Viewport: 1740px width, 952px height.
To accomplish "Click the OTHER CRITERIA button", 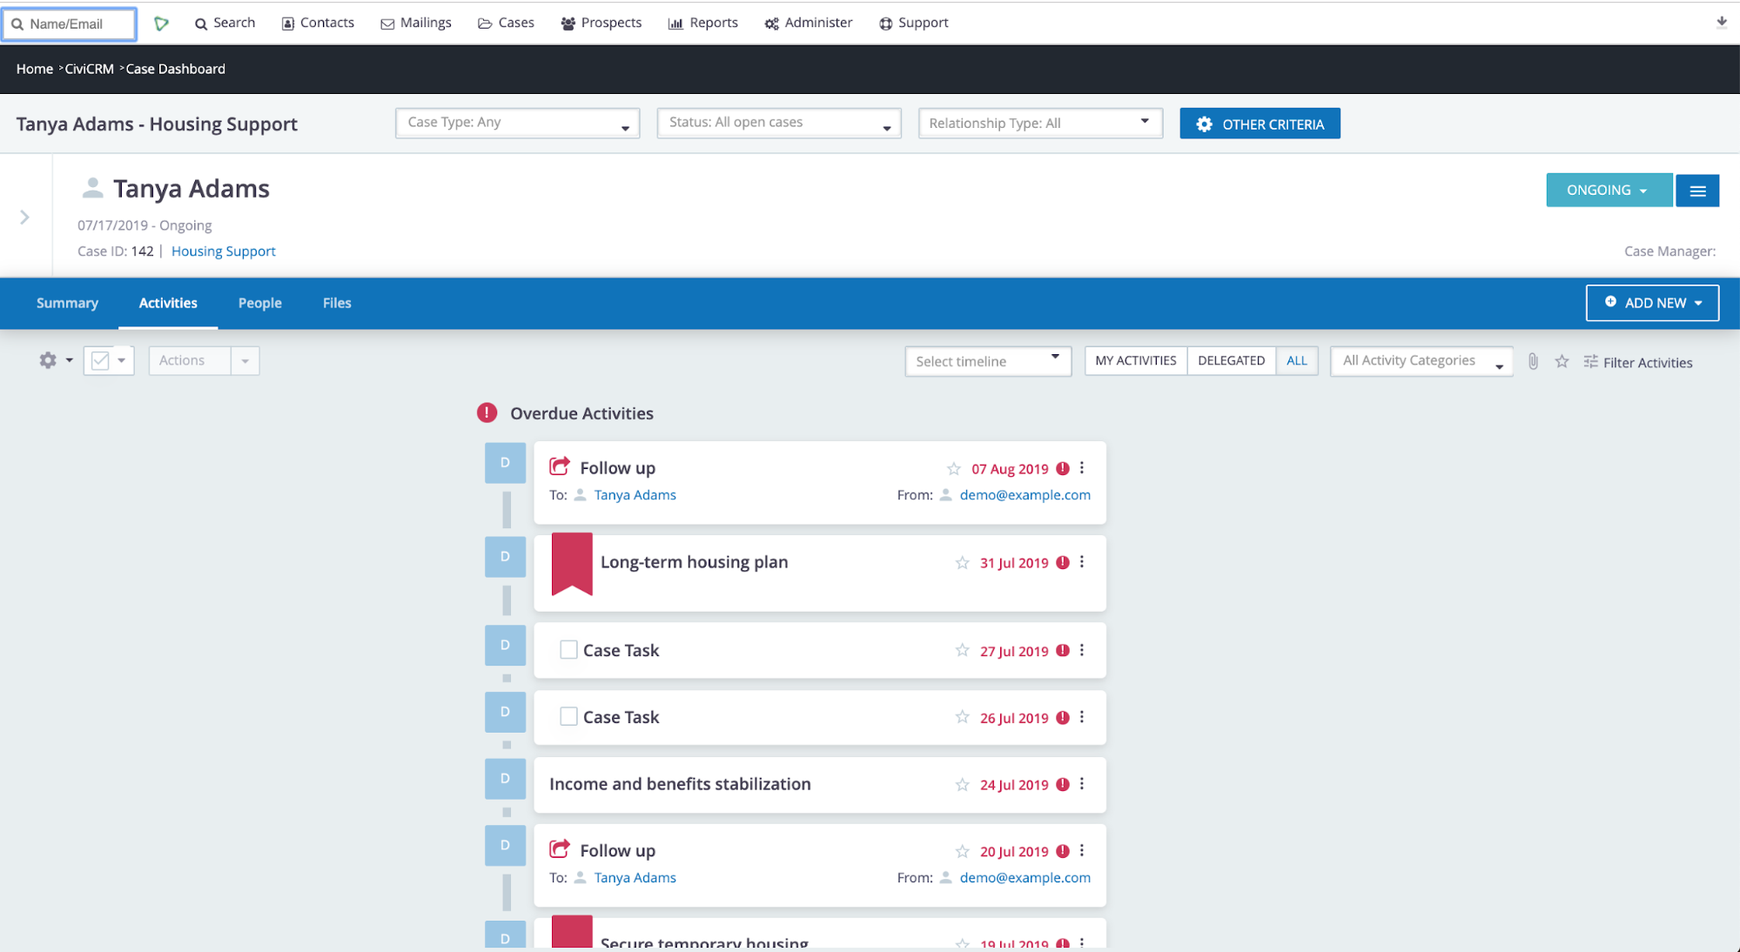I will pos(1260,124).
